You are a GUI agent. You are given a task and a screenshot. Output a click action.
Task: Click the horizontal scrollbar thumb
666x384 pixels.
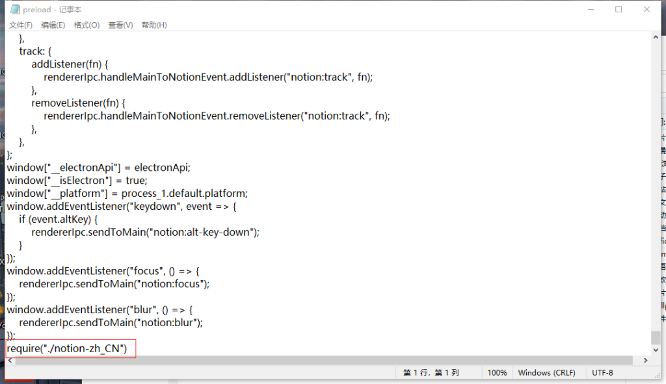pyautogui.click(x=324, y=360)
